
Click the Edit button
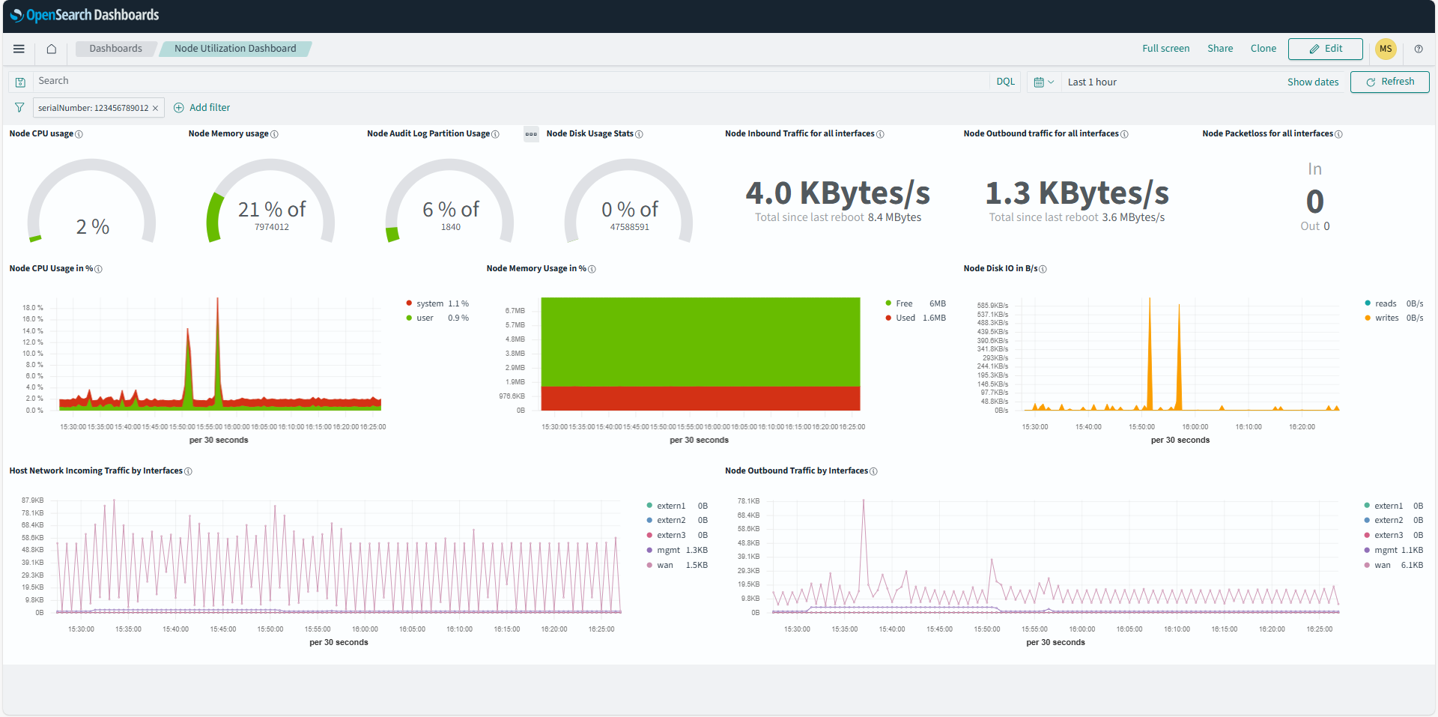click(x=1325, y=49)
